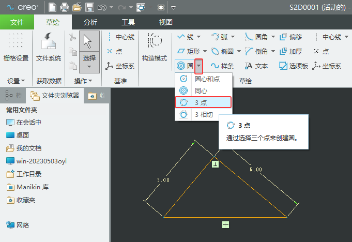
Task: Open the quick access toolbar customize arrow
Action: pos(173,8)
